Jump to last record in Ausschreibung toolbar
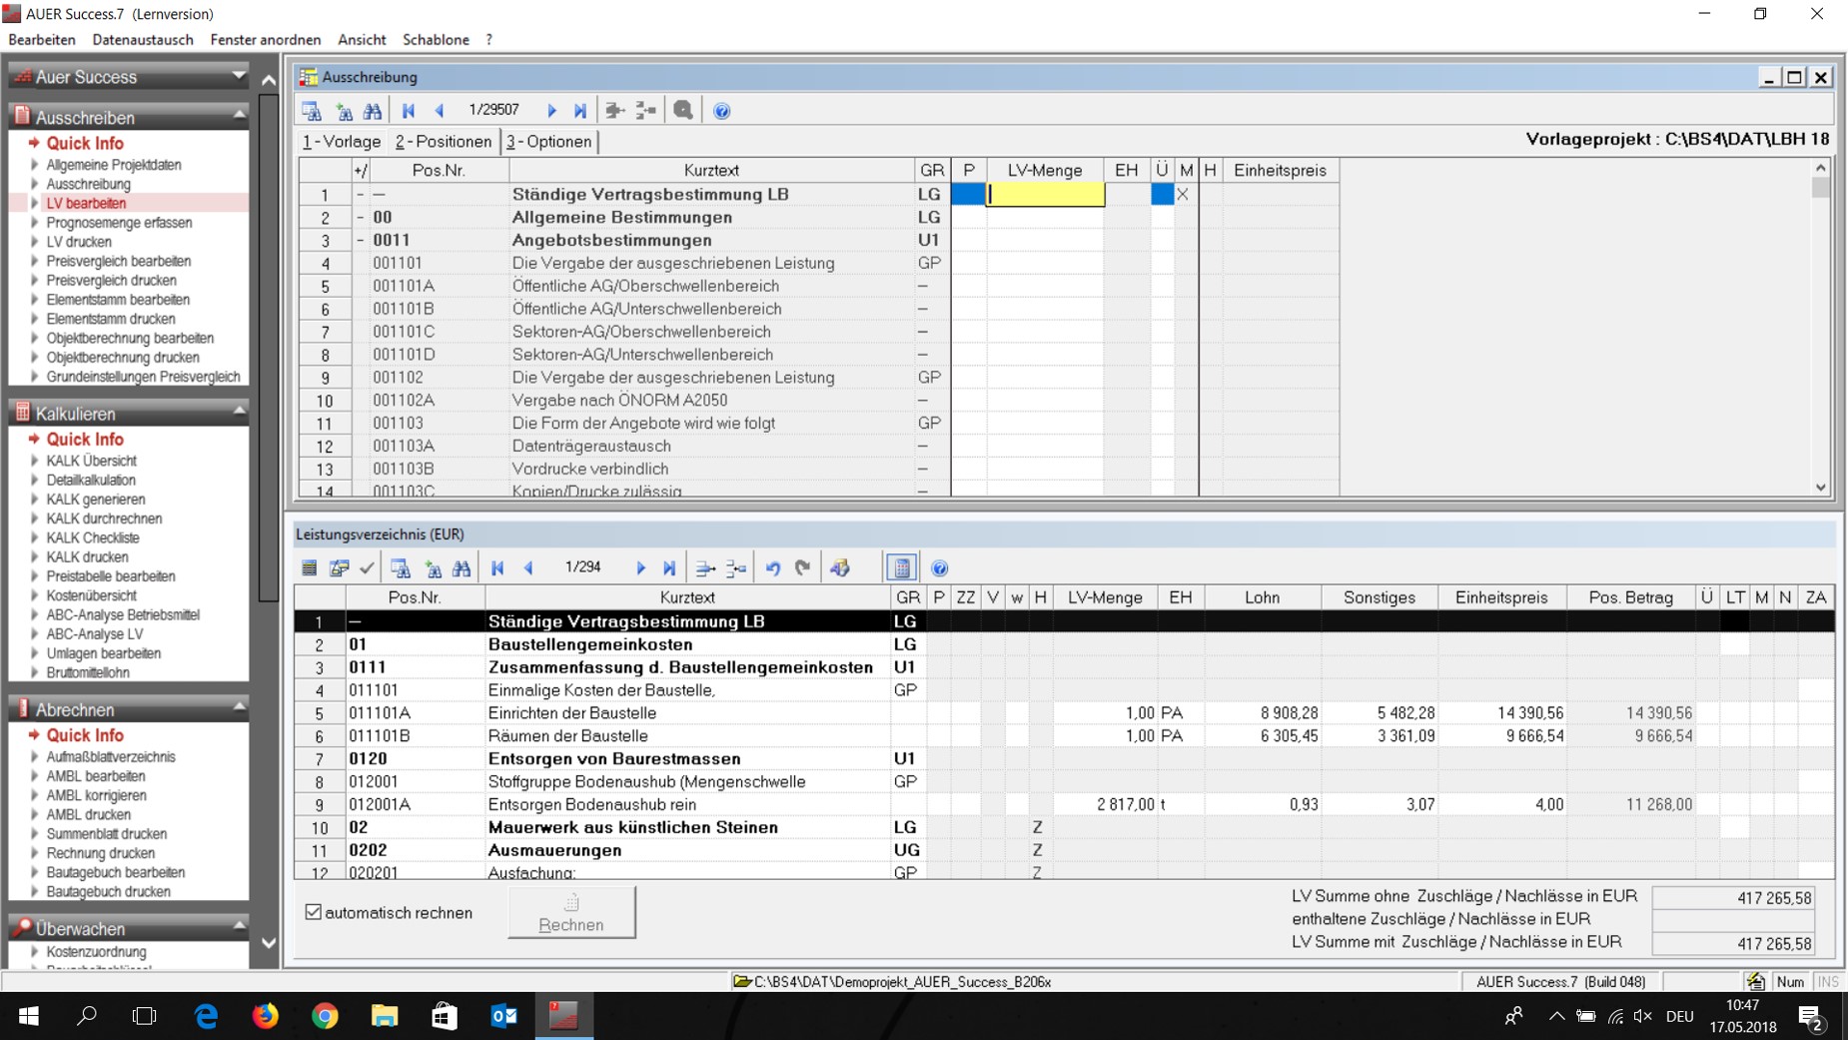The width and height of the screenshot is (1848, 1040). 580,111
